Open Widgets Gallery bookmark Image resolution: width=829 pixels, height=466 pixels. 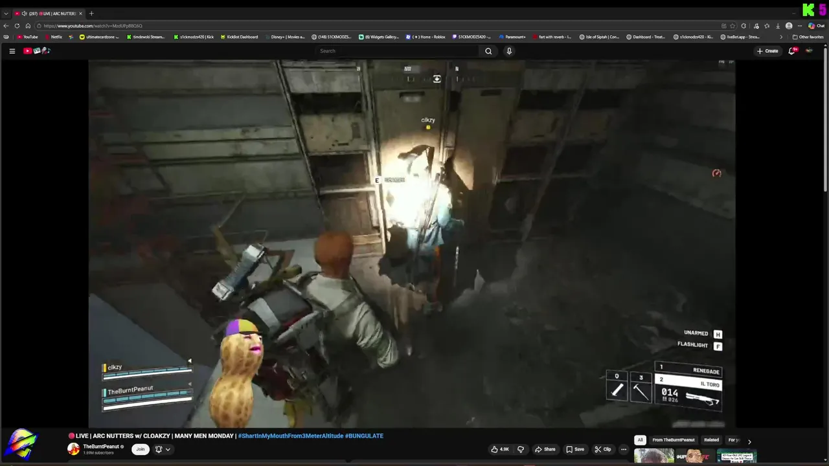pos(379,37)
